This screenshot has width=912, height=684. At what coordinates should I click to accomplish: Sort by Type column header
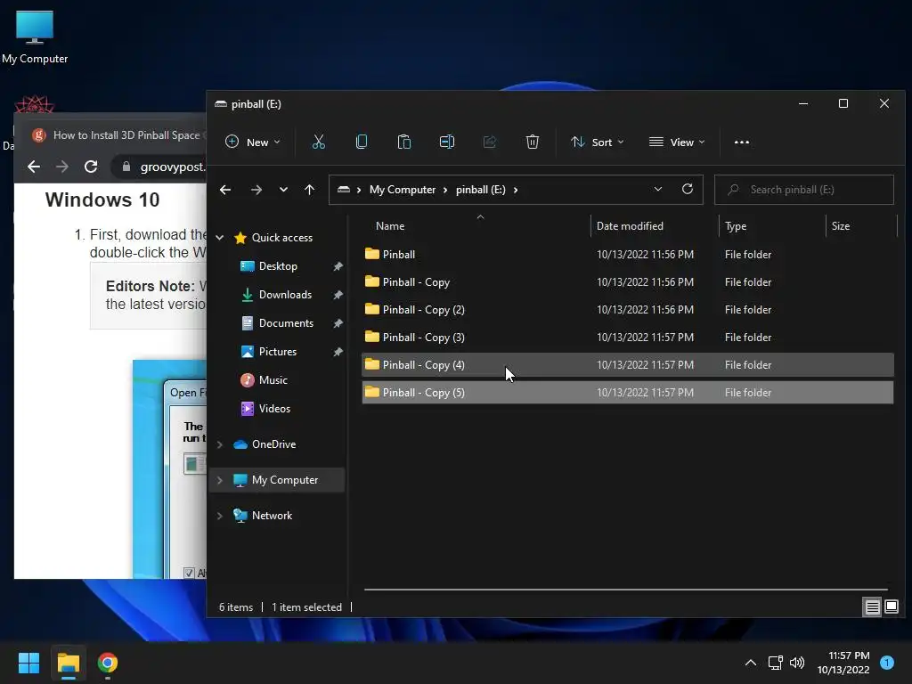[x=772, y=225]
